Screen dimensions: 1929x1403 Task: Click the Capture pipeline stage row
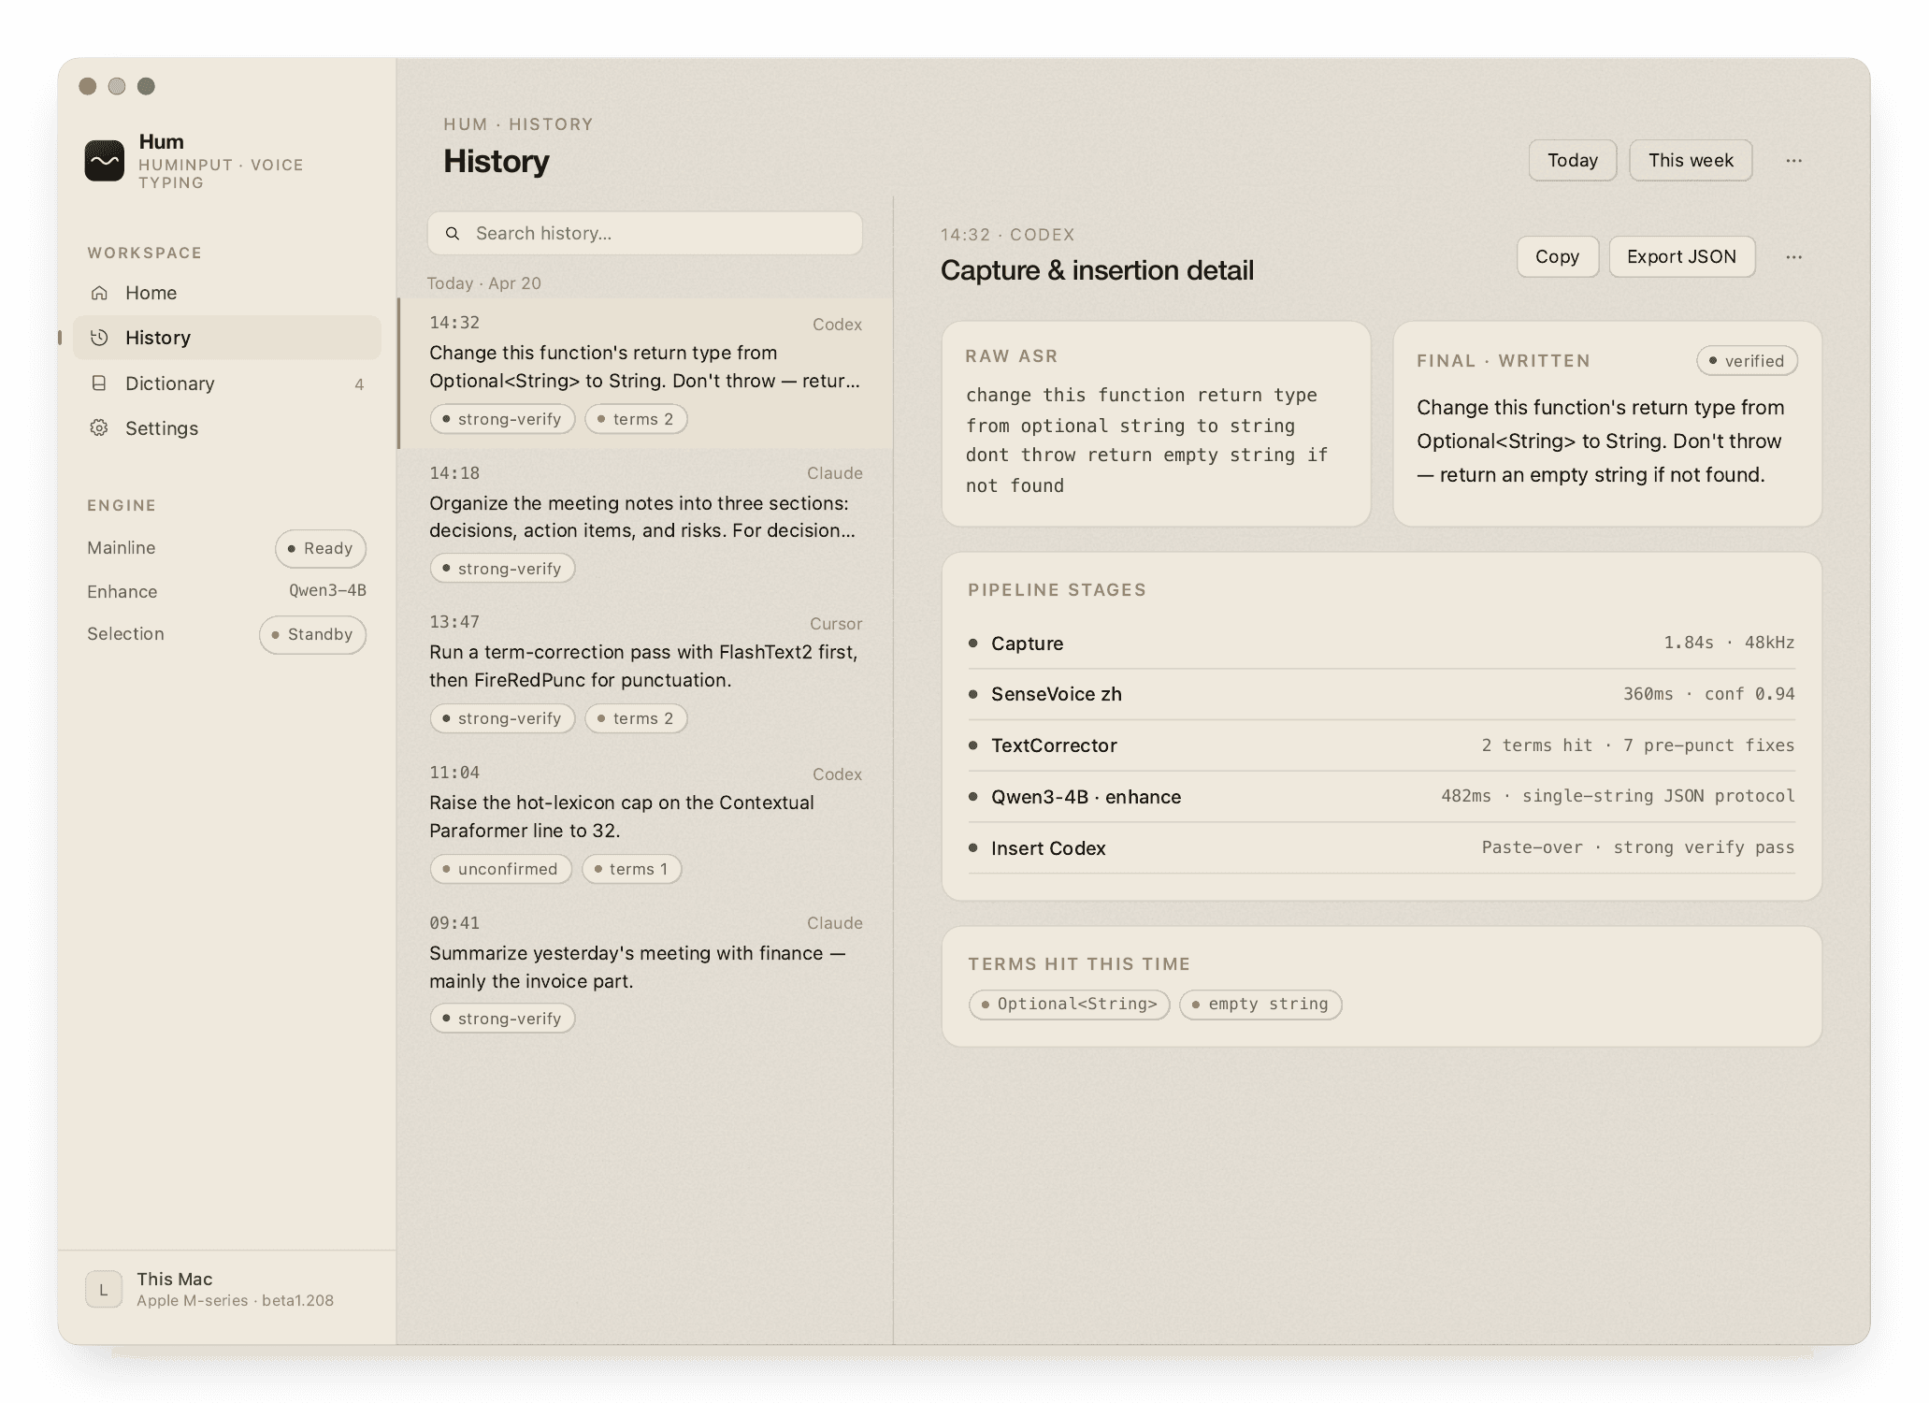[x=1381, y=644]
